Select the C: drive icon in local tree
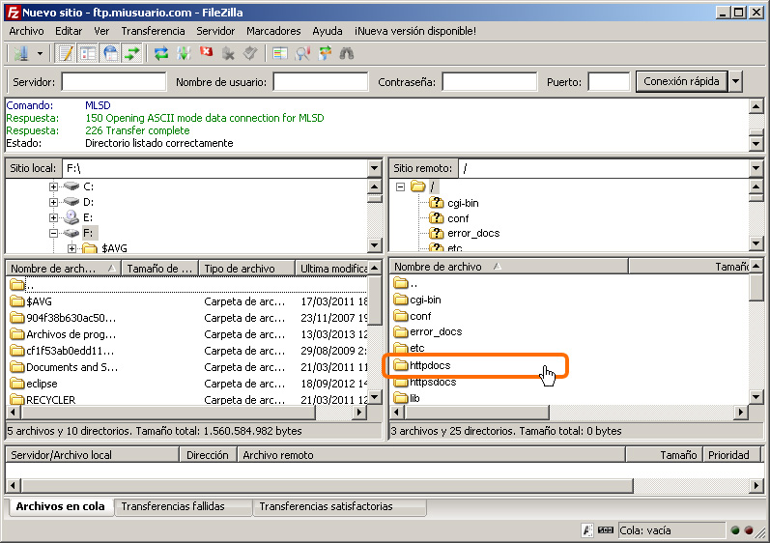The height and width of the screenshot is (543, 770). tap(71, 186)
